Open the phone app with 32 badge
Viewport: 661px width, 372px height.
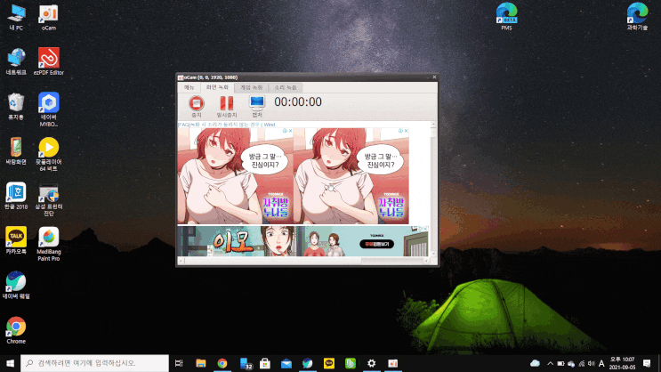pyautogui.click(x=246, y=363)
